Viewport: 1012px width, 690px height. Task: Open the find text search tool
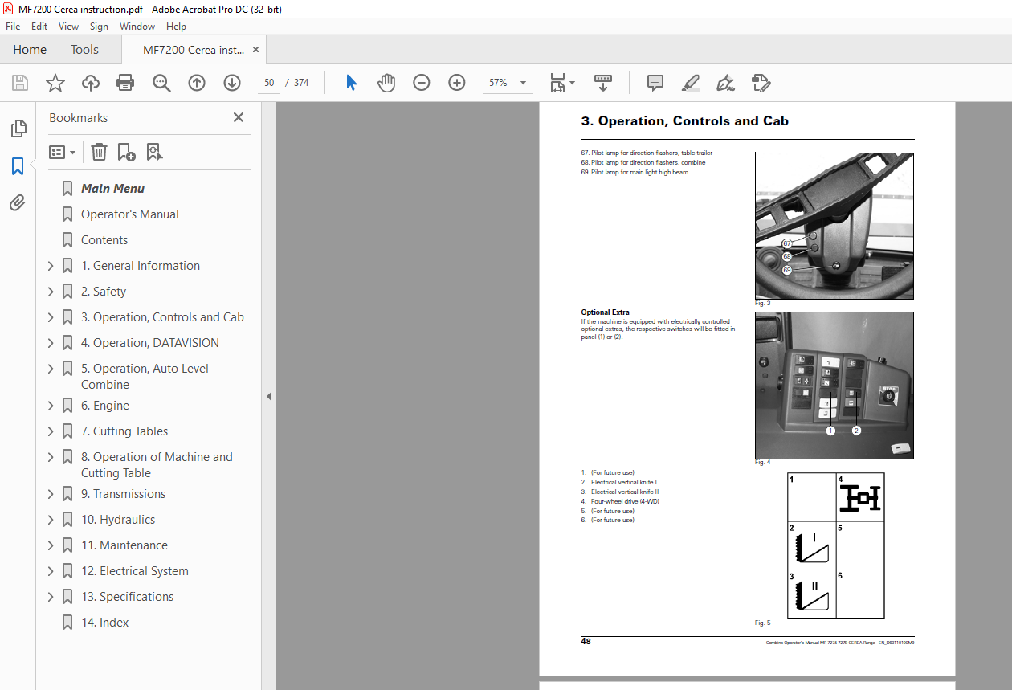coord(161,83)
